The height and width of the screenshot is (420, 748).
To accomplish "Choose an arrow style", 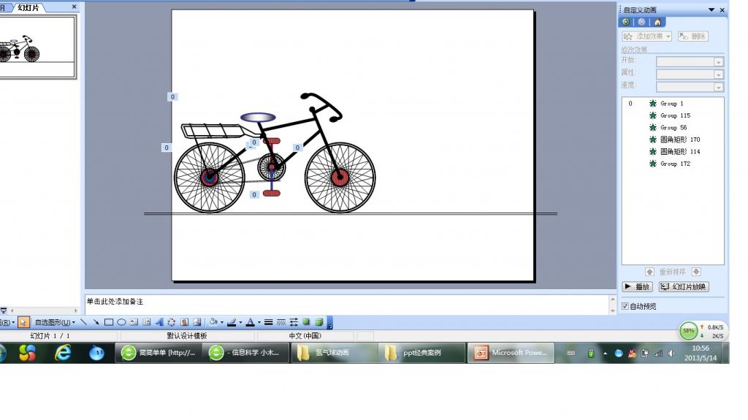I will 294,322.
